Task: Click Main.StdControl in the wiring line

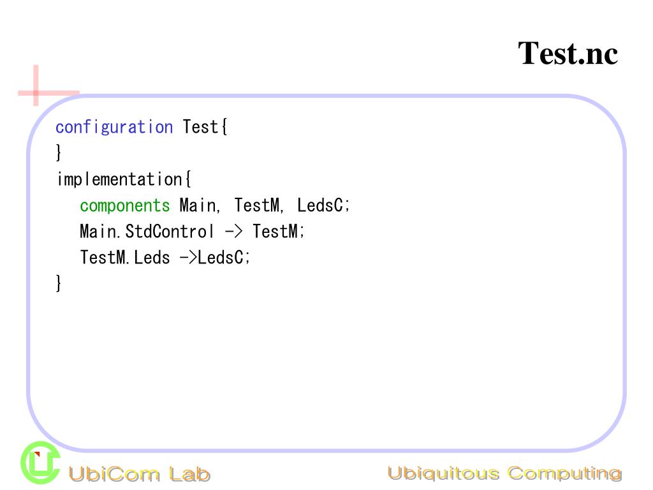Action: (147, 231)
